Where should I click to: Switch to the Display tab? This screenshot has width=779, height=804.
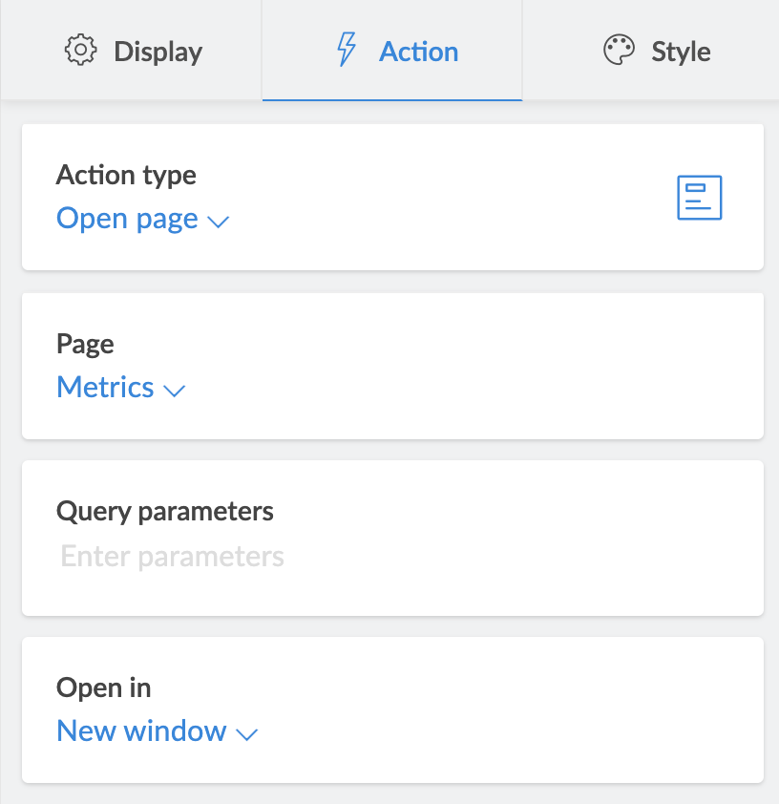click(x=158, y=51)
